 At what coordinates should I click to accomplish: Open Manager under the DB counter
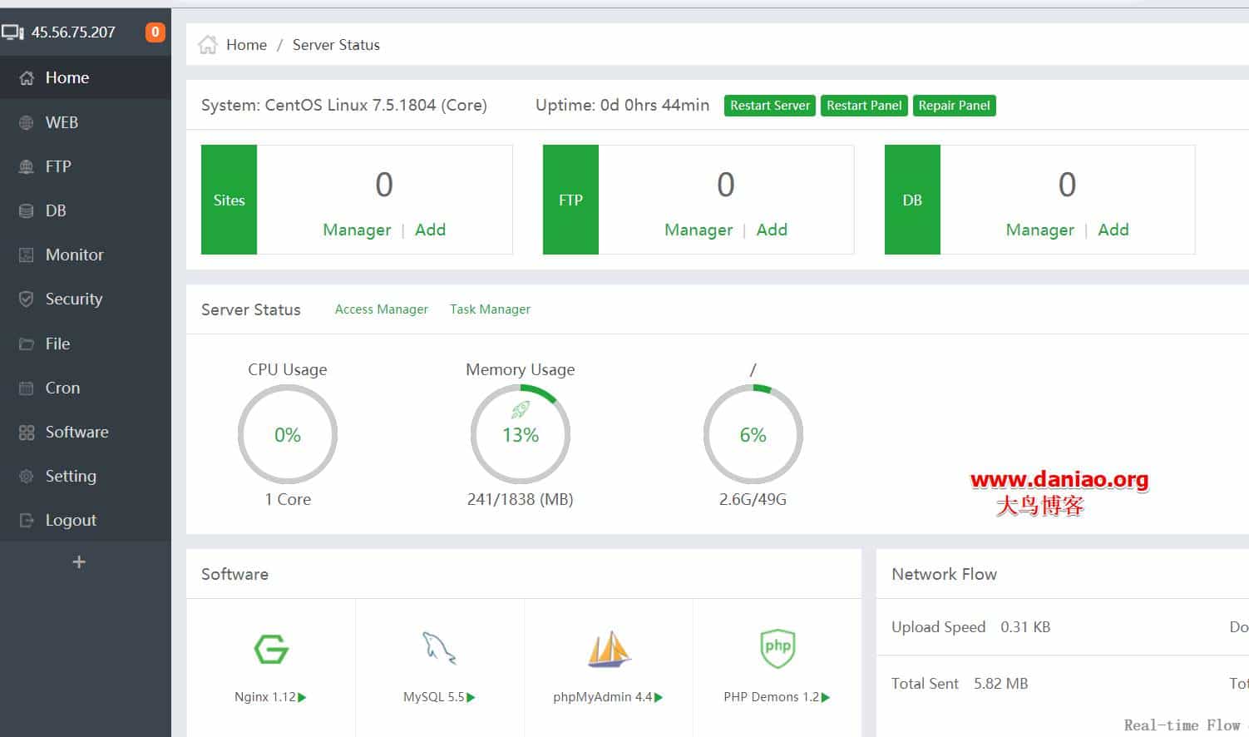1039,230
